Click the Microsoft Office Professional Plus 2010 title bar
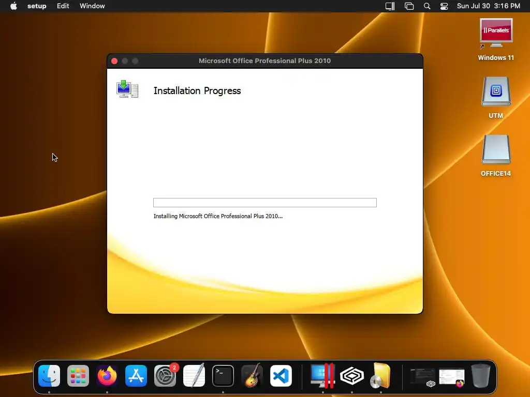Viewport: 530px width, 397px height. click(264, 61)
